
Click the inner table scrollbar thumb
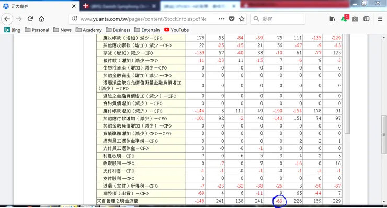coord(347,84)
